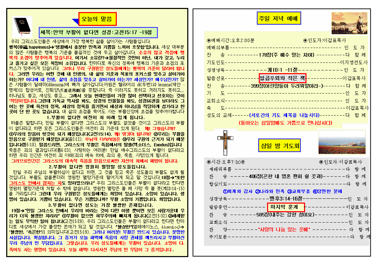Click the ◉ bullet before 예배시간:오후2:00분
This screenshot has height=274, width=388.
tap(209, 40)
